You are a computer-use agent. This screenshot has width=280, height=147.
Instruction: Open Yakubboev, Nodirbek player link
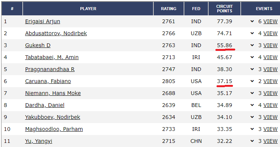pos(53,117)
